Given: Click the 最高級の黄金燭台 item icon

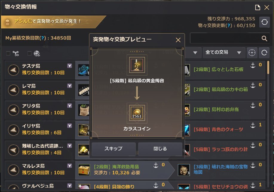Looking at the screenshot, I should coord(137,65).
